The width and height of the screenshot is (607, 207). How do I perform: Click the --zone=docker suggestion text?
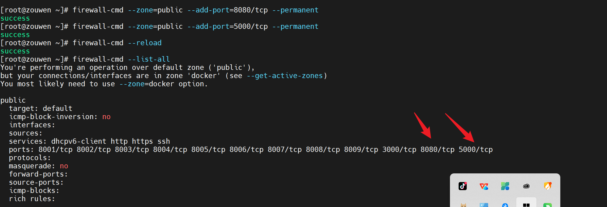(x=147, y=84)
